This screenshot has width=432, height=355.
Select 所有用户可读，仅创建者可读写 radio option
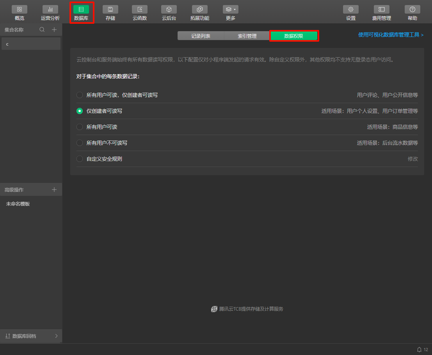pos(80,95)
